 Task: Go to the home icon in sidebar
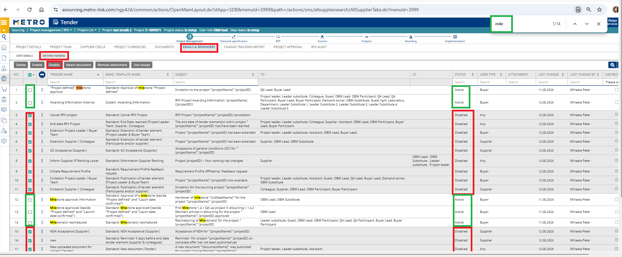point(4,47)
